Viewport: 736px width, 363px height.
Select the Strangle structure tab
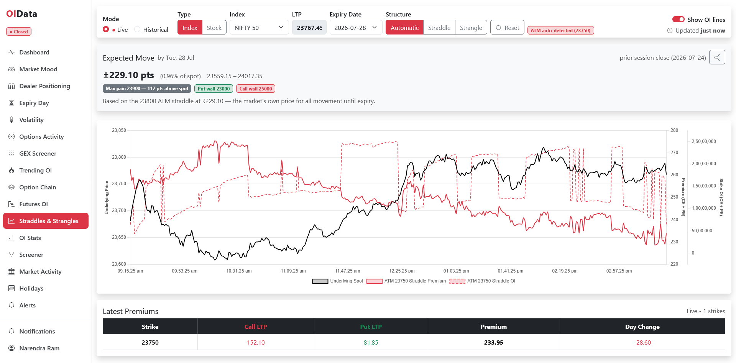(471, 28)
